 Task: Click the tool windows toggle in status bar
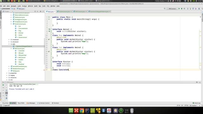tap(1, 105)
